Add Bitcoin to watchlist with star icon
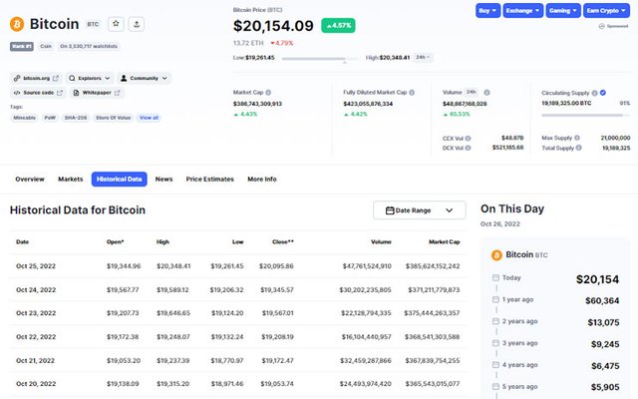Image resolution: width=638 pixels, height=399 pixels. click(116, 24)
